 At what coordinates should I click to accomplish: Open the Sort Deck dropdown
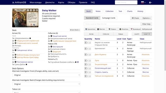point(75,30)
